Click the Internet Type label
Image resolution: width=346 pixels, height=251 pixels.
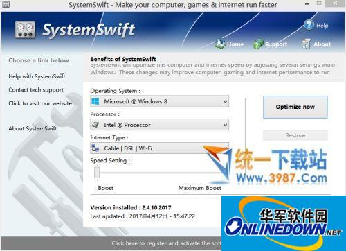click(109, 137)
